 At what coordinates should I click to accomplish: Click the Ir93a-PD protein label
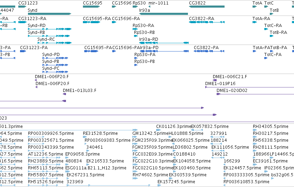(149, 48)
